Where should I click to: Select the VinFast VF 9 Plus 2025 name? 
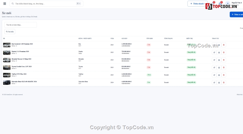(19, 74)
